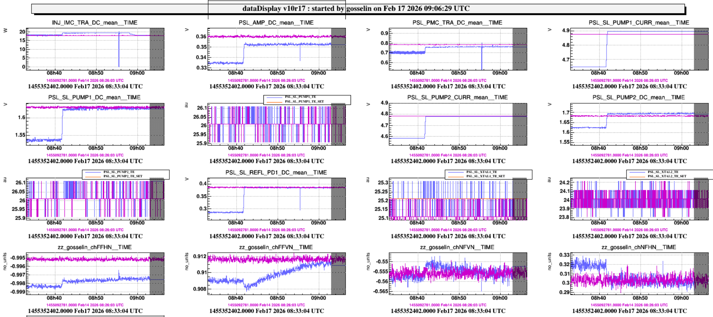Screen dimensions: 713x317
Task: Select the INJ_IMC_TRA_DC_mean__TIME plot title
Action: [x=95, y=23]
